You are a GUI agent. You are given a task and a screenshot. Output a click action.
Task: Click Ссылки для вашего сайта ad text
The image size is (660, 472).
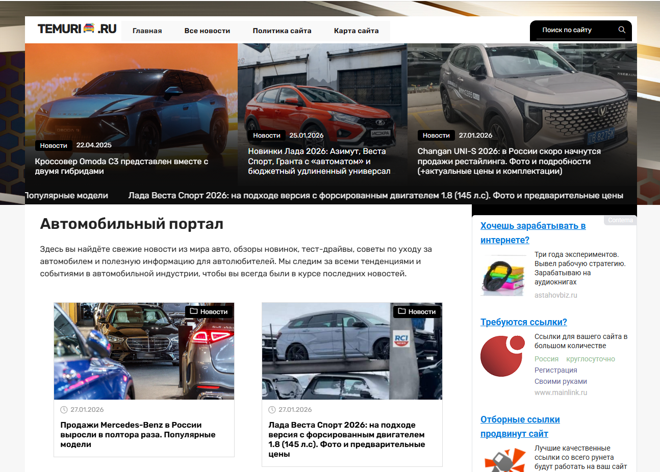(581, 341)
